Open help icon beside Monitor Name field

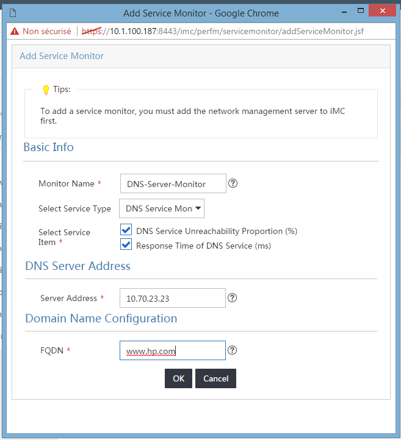233,183
